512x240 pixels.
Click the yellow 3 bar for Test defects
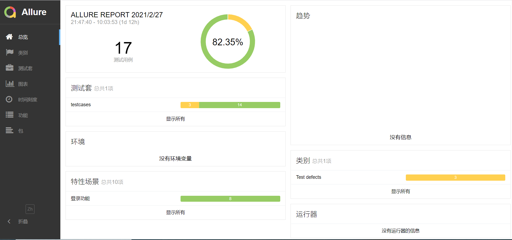[x=455, y=177]
